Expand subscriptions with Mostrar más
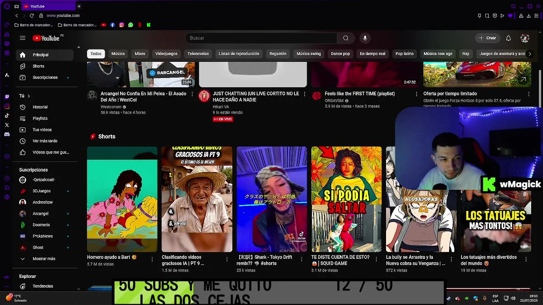 coord(45,259)
